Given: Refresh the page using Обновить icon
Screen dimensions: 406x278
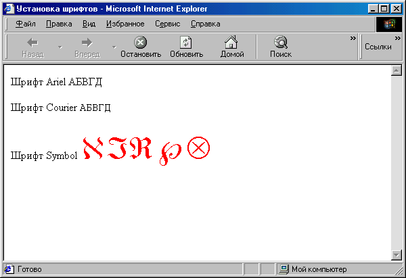Looking at the screenshot, I should pyautogui.click(x=186, y=42).
